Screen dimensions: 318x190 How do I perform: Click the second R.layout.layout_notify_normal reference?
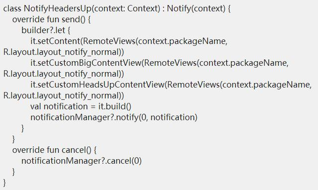coord(61,74)
